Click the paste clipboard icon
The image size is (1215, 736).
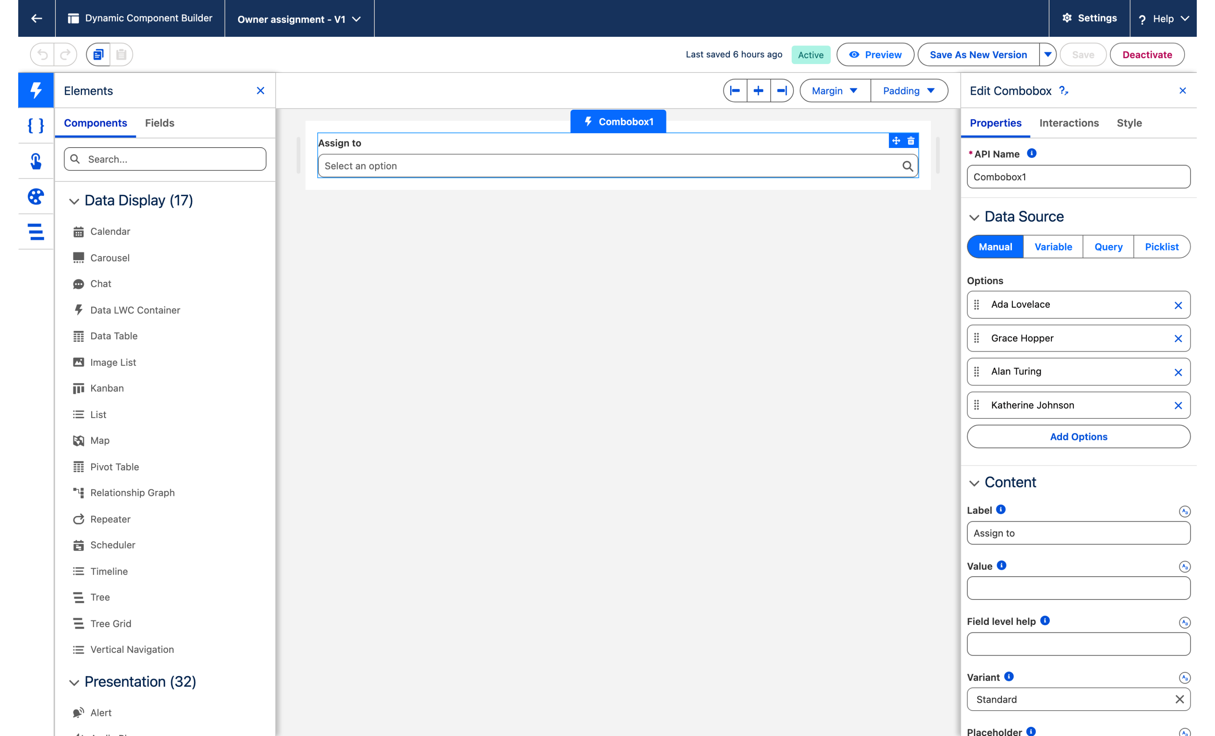[121, 54]
